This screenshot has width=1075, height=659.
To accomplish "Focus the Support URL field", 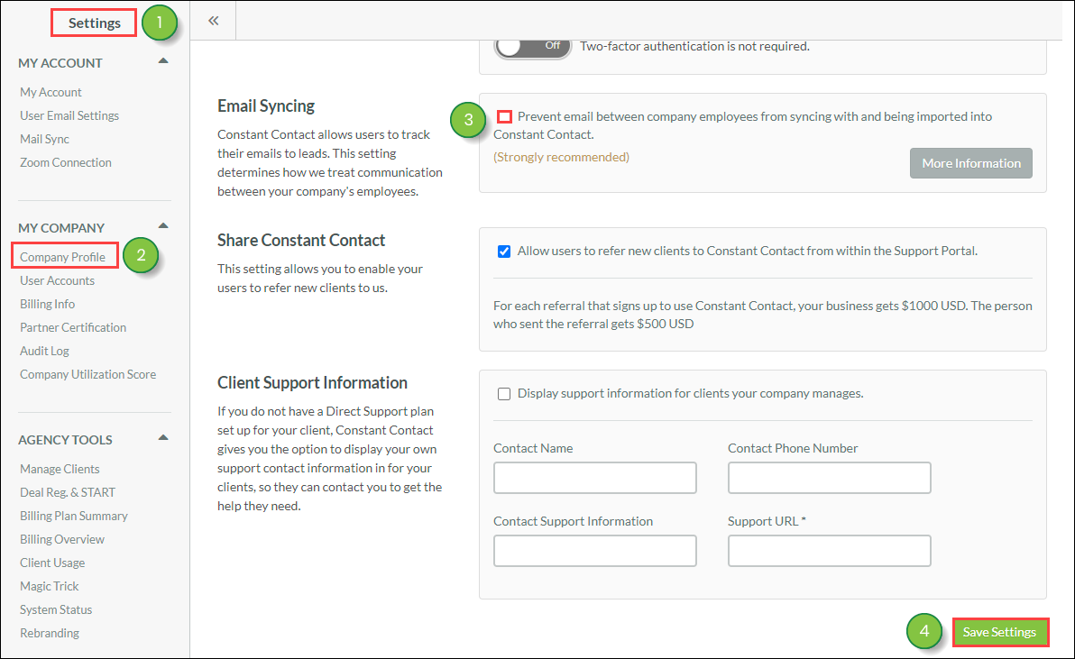I will 830,551.
